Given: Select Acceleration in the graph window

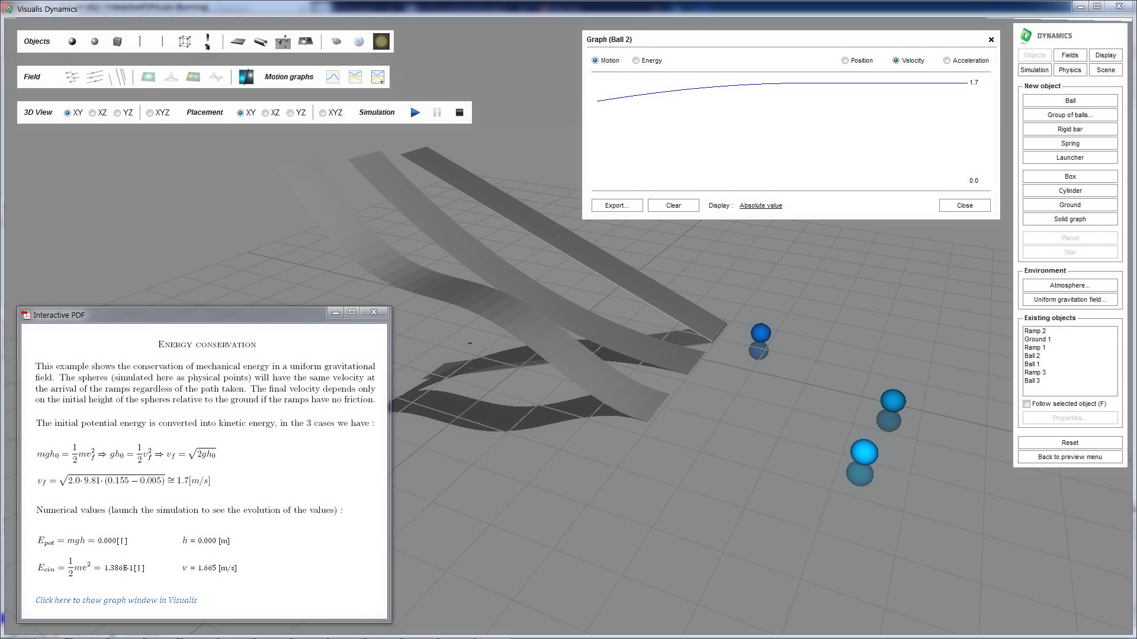Looking at the screenshot, I should (947, 60).
